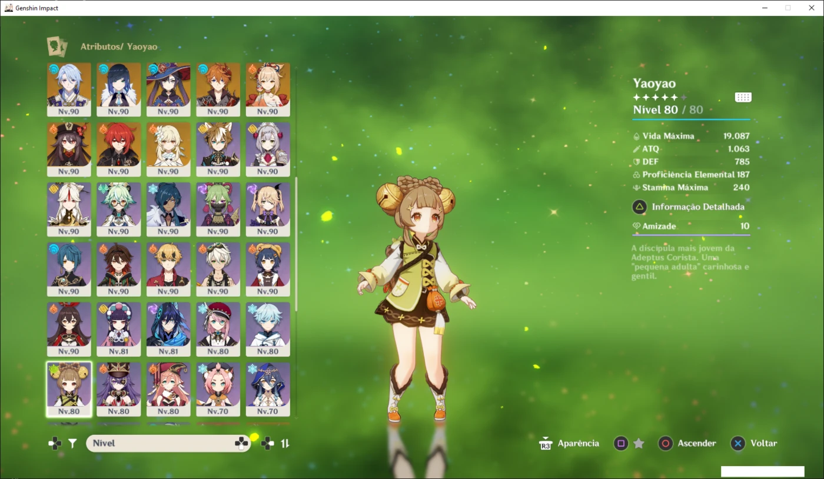Select Kuki Shinobu portrait with black mask
Viewport: 824px width, 479px height.
[x=218, y=209]
